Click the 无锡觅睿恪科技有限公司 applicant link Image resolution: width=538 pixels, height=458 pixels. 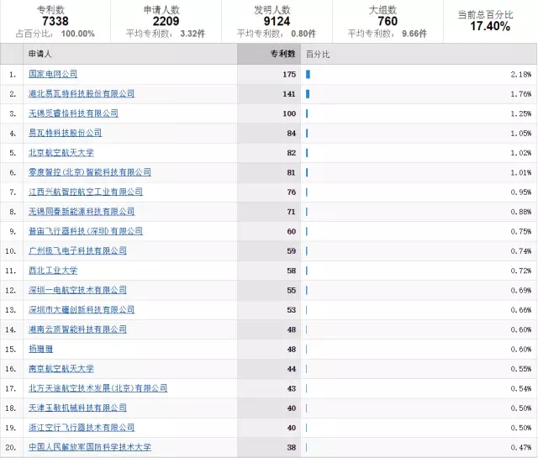(73, 113)
